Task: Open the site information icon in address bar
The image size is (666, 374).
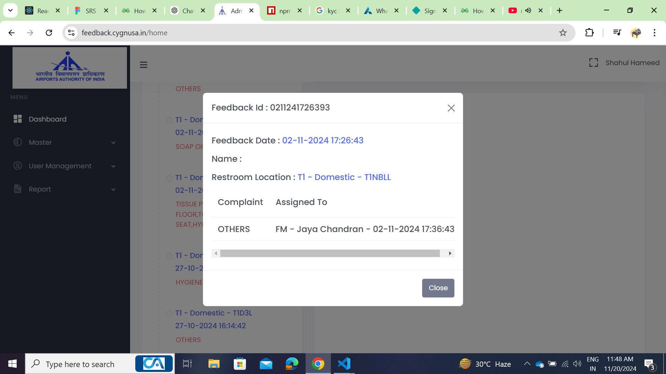Action: coord(71,33)
